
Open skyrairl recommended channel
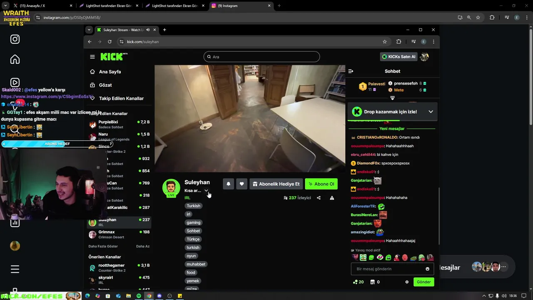[119, 280]
